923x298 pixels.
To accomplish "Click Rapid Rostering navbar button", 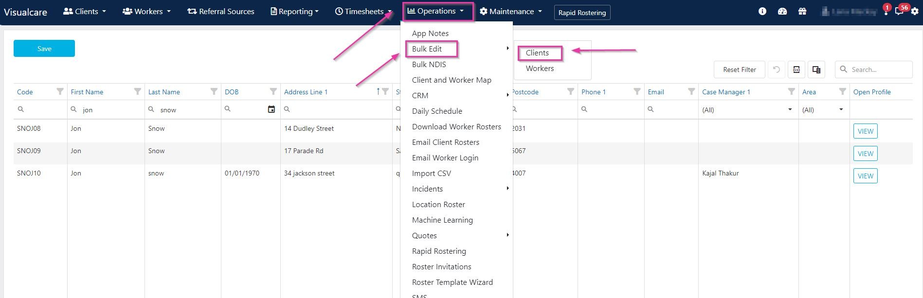I will pos(582,12).
